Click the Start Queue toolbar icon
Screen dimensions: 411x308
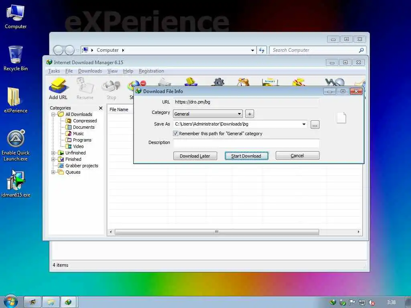(x=270, y=82)
